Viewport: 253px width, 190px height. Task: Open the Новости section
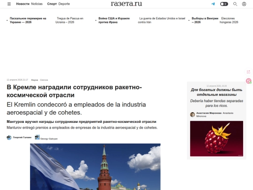click(x=23, y=4)
